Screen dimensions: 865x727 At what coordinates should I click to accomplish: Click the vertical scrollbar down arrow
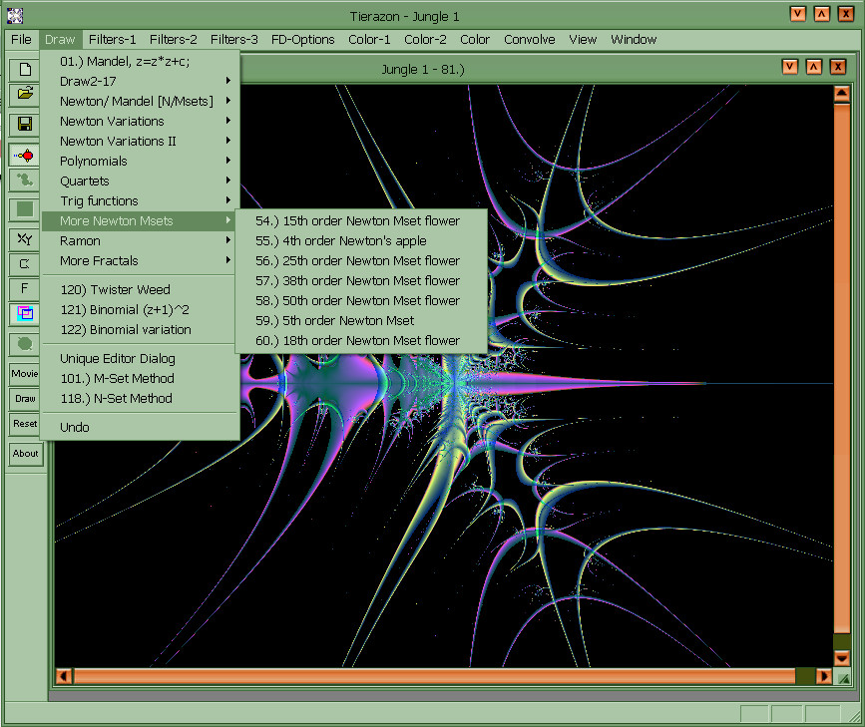point(841,657)
